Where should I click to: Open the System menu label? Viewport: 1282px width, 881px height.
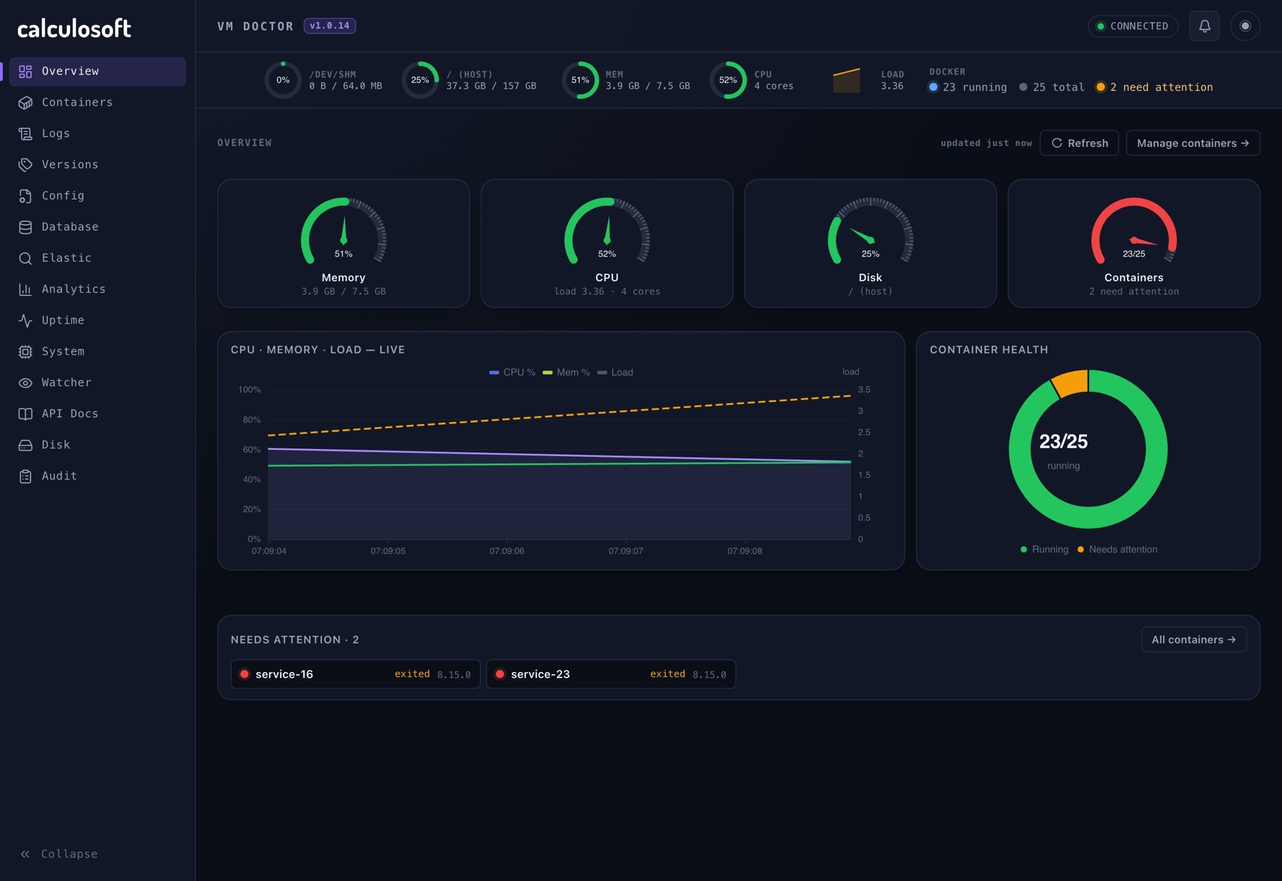click(63, 351)
